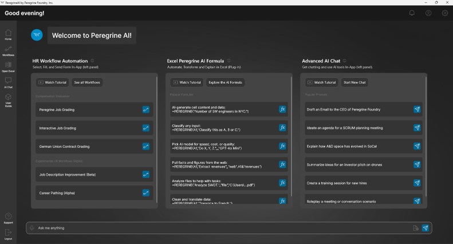453x244 pixels.
Task: Open the Home sidebar icon
Action: point(8,35)
